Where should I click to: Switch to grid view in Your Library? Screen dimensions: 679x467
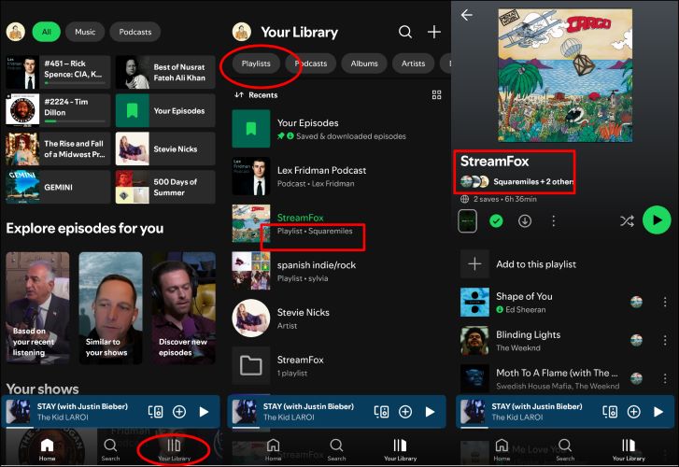pos(436,95)
